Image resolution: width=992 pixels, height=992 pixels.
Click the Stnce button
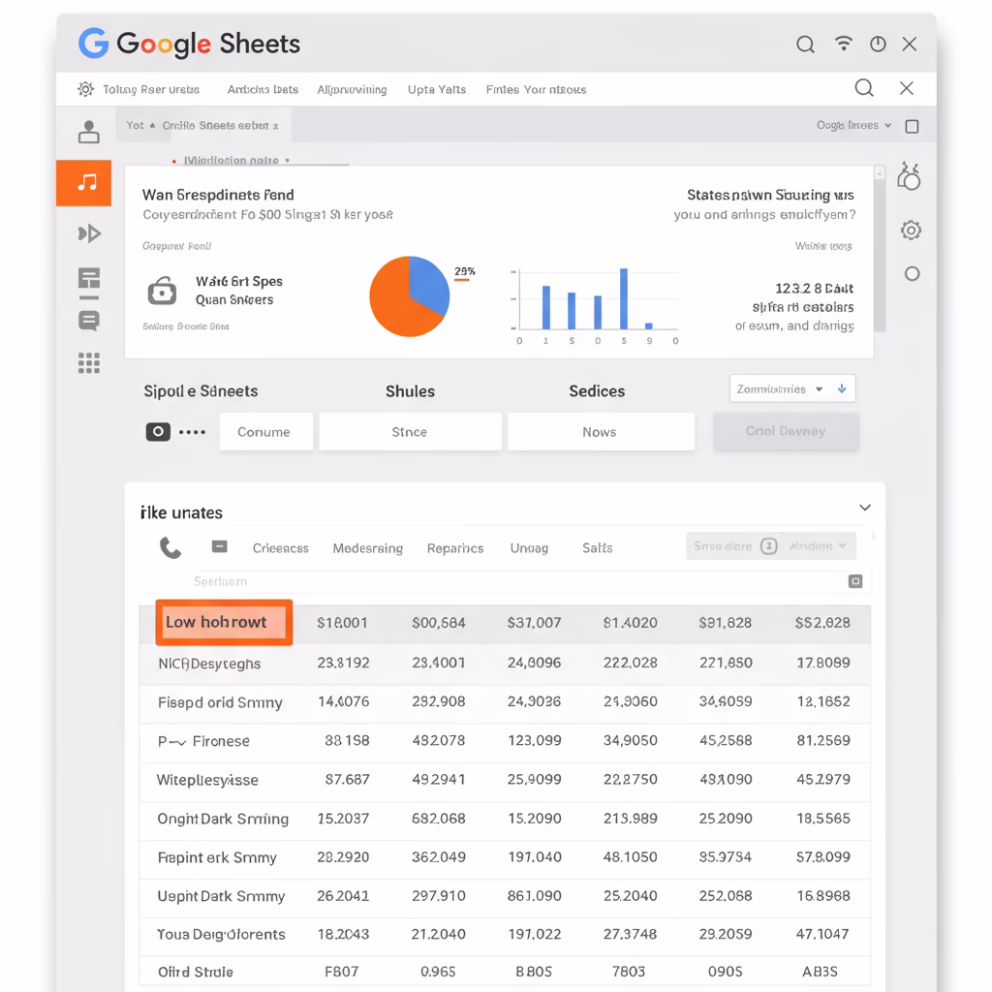click(410, 431)
